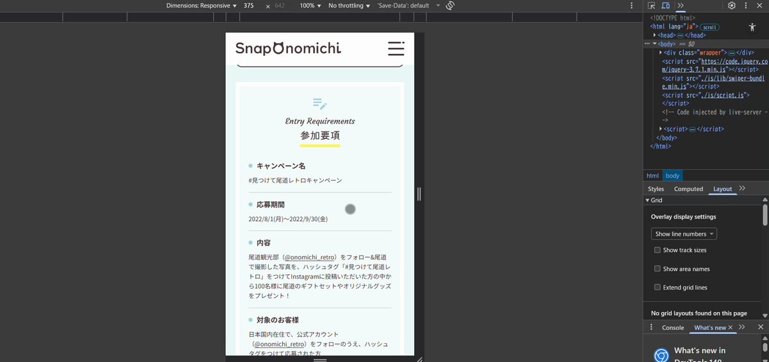Switch to the Console drawer tab

tap(673, 327)
